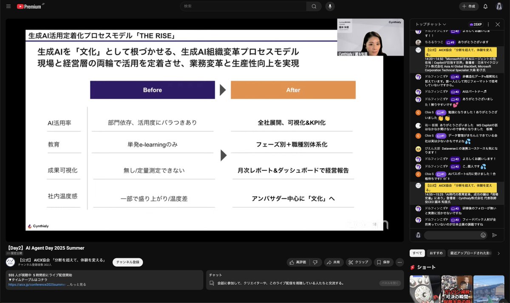Open AICX協会 channel avatar below video
The image size is (510, 303).
[10, 262]
